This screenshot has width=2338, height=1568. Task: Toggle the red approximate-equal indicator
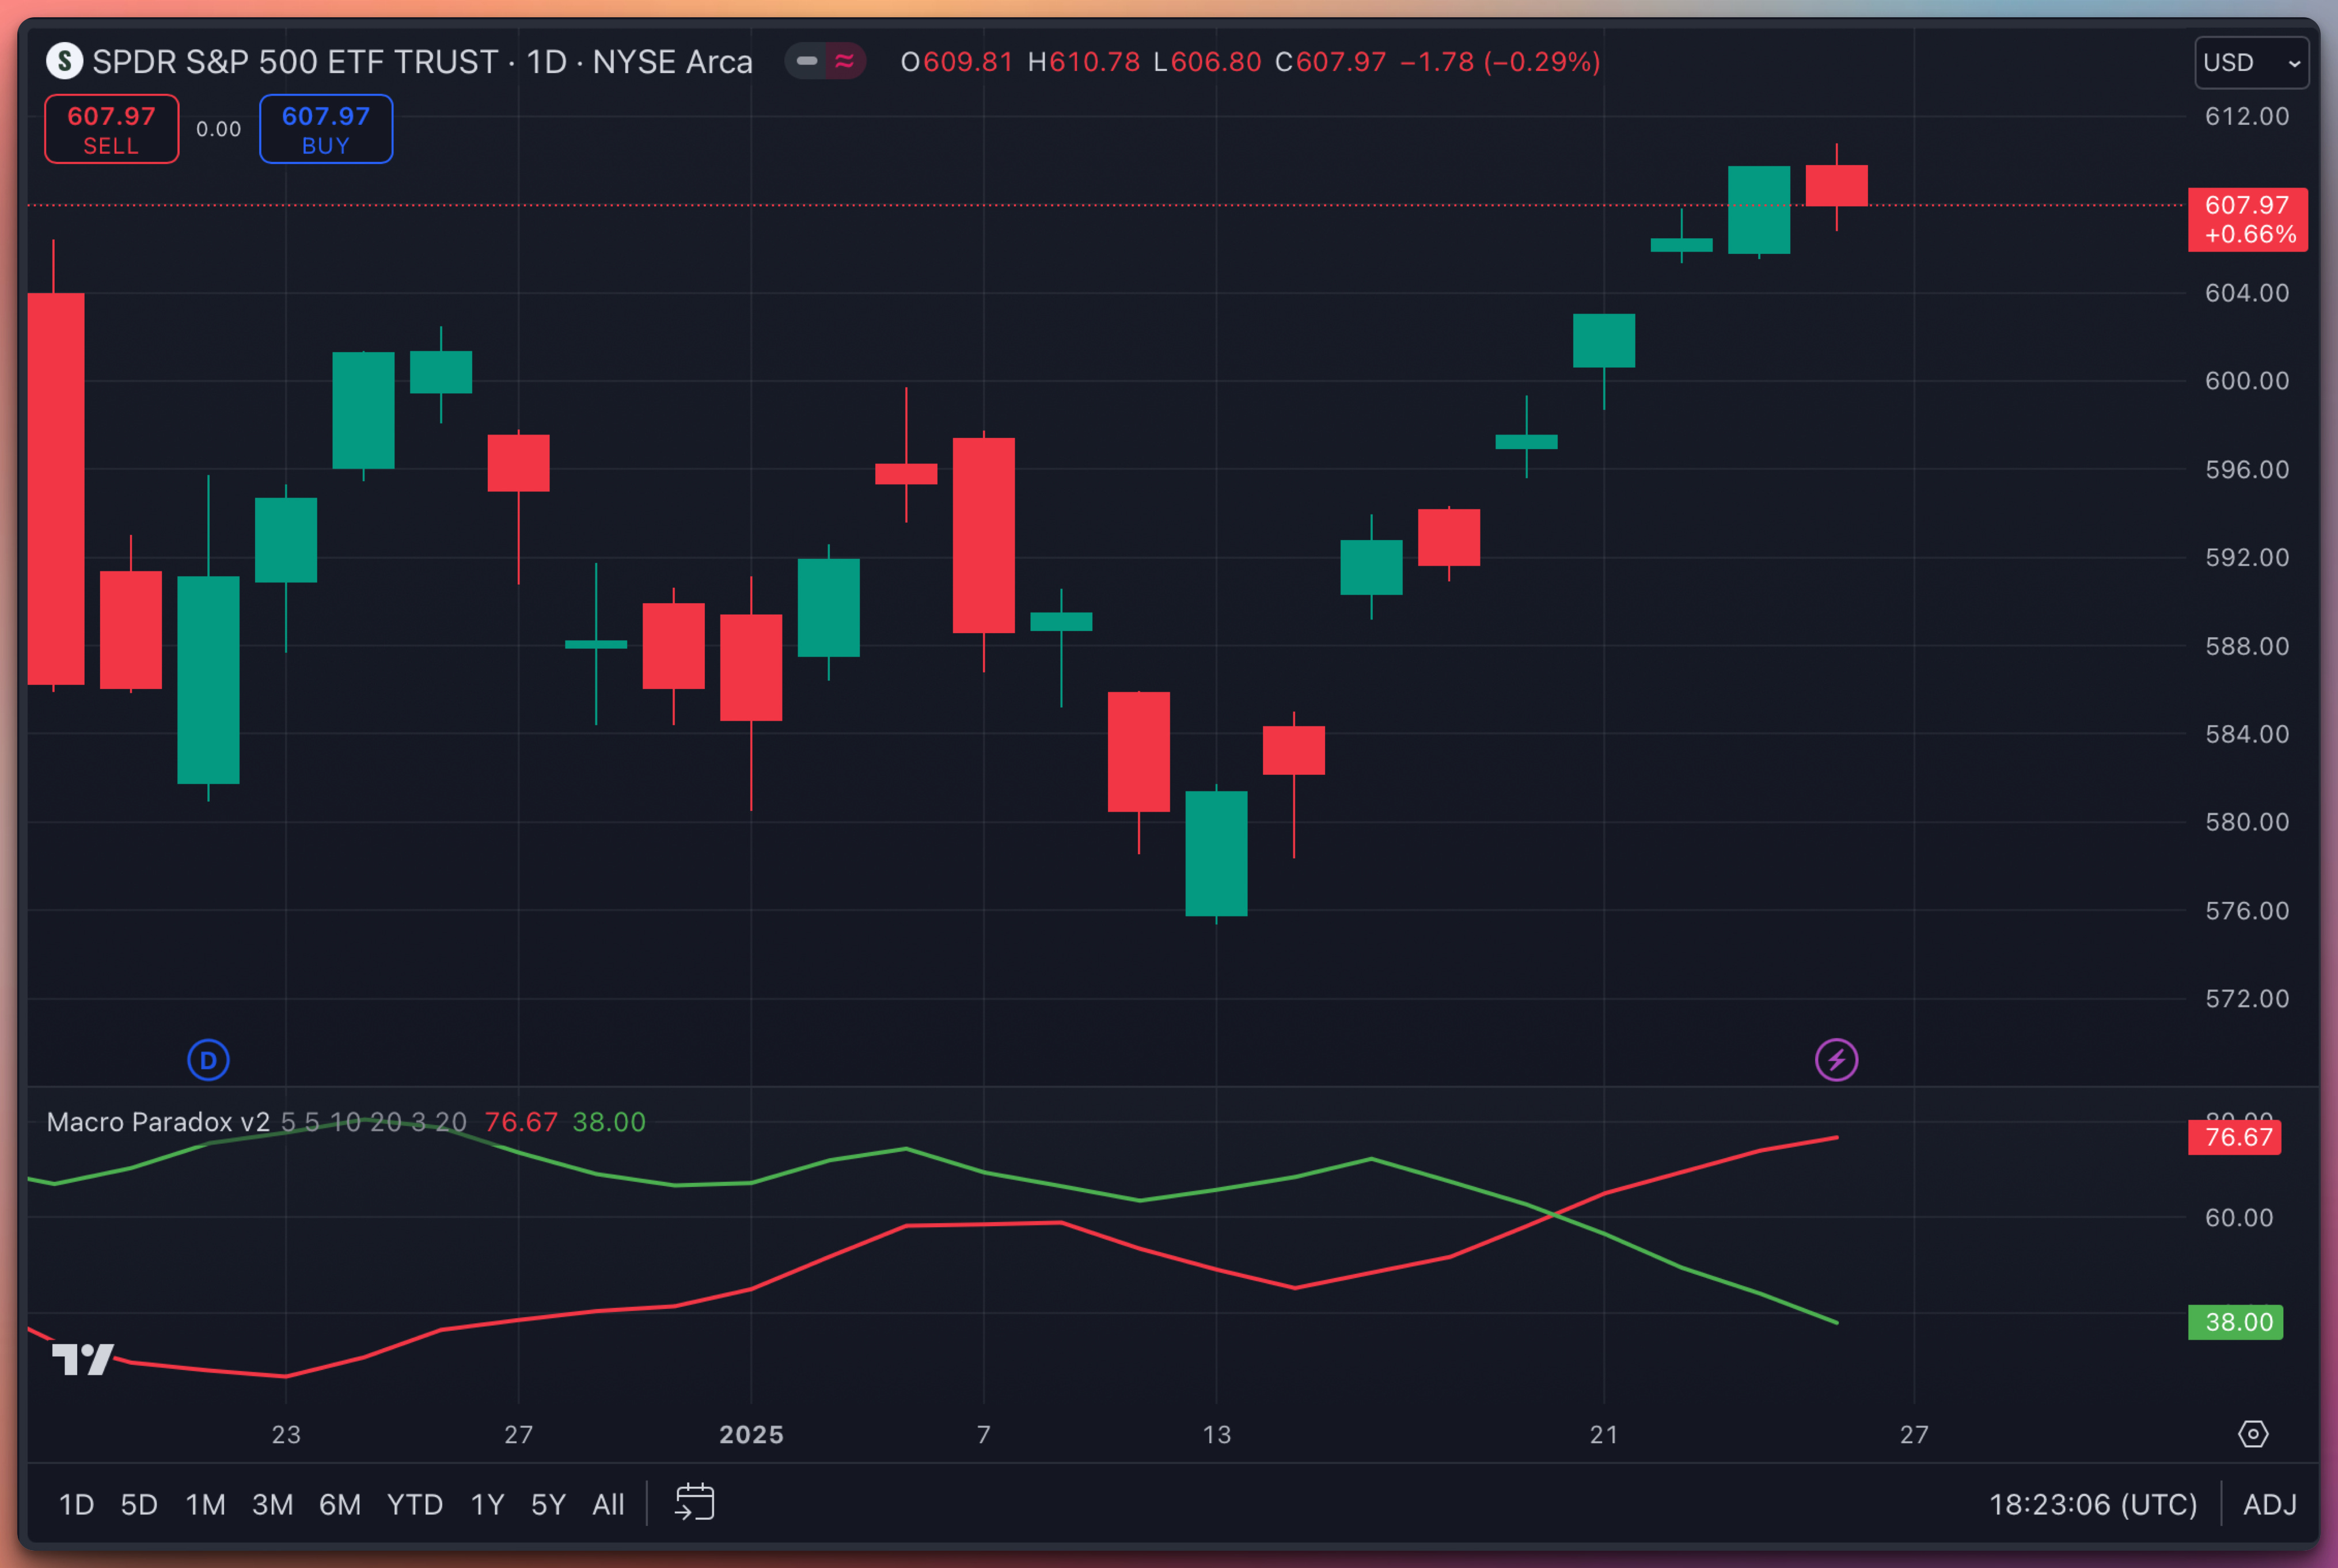click(844, 61)
